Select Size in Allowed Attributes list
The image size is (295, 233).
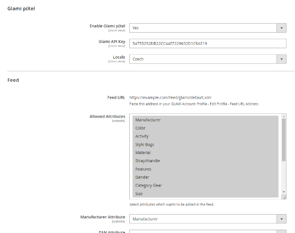[205, 194]
